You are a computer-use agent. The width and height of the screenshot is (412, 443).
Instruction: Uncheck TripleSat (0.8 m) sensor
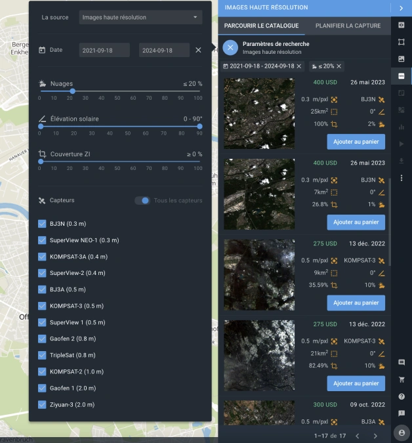pos(42,355)
